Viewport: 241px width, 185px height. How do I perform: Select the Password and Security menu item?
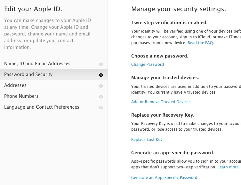(28, 74)
